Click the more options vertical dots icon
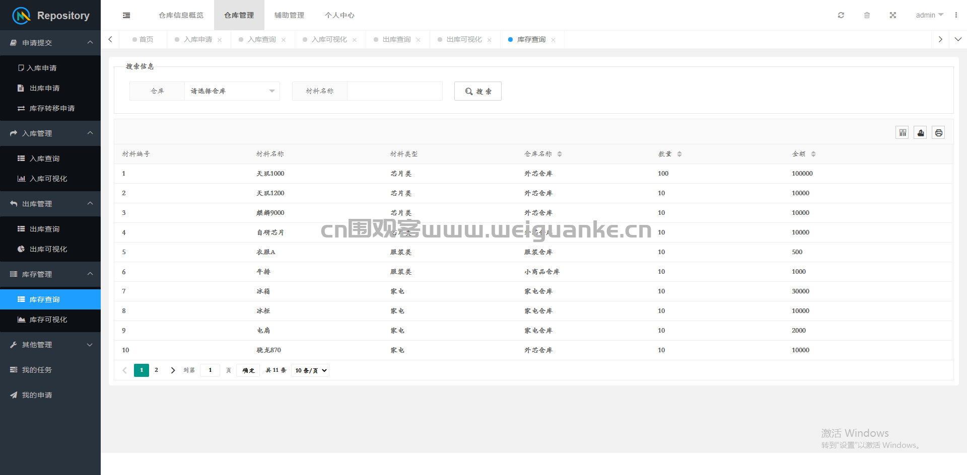 coord(956,15)
